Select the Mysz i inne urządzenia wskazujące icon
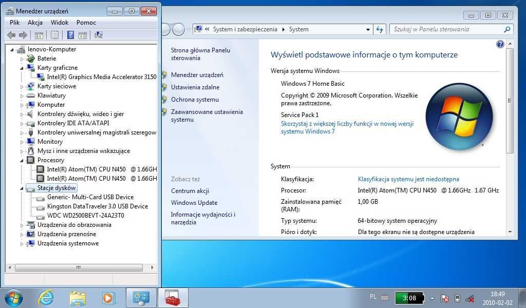 click(30, 151)
